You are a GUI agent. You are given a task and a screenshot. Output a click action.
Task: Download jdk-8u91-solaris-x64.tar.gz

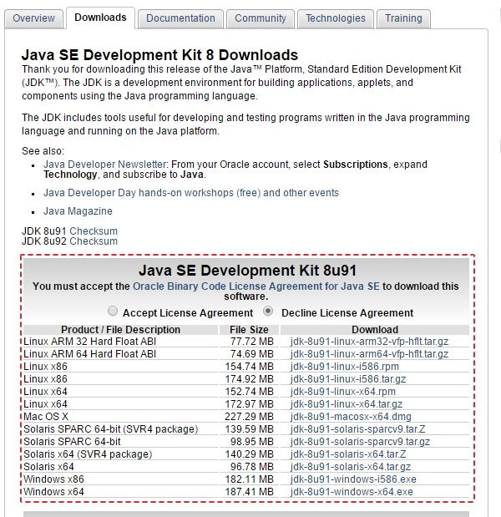pos(351,467)
